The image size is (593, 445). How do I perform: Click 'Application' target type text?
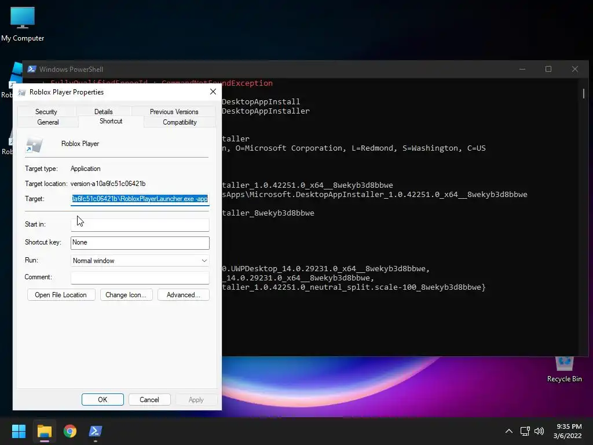(x=86, y=169)
